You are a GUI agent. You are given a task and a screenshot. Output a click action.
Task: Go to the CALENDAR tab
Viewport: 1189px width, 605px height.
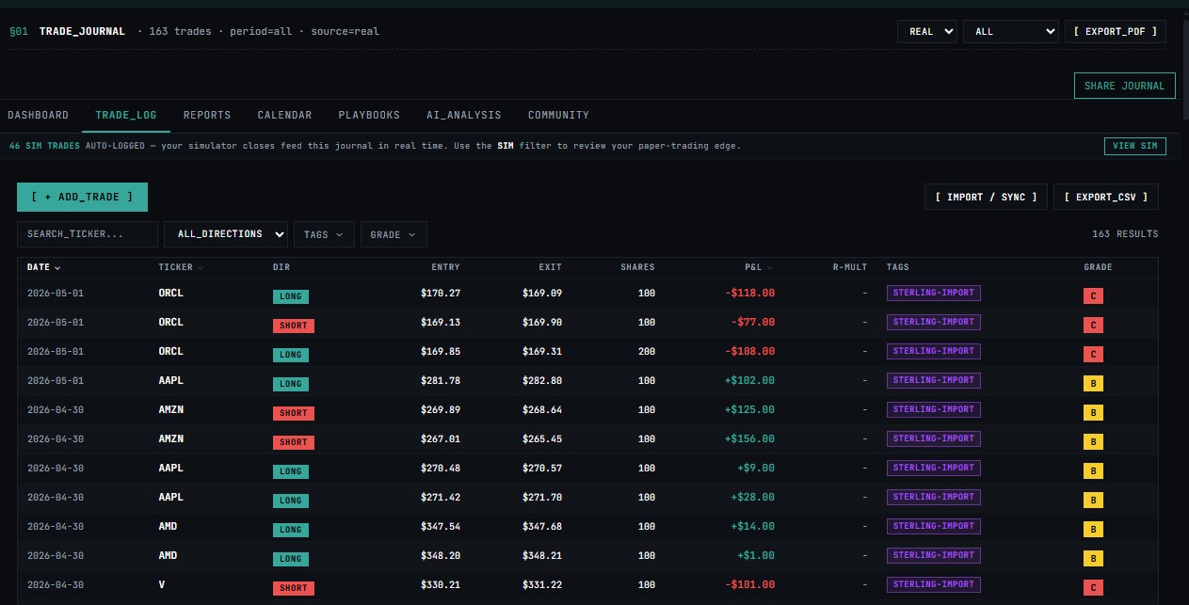click(284, 116)
